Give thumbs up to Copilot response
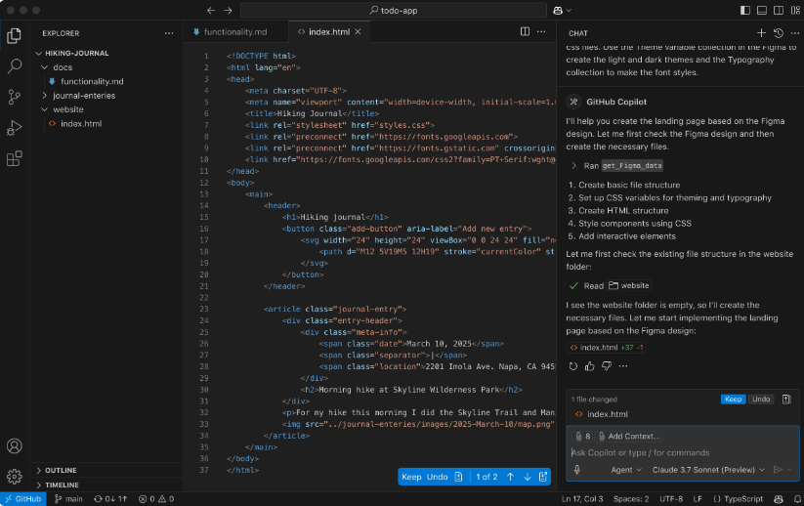The height and width of the screenshot is (506, 804). 590,366
